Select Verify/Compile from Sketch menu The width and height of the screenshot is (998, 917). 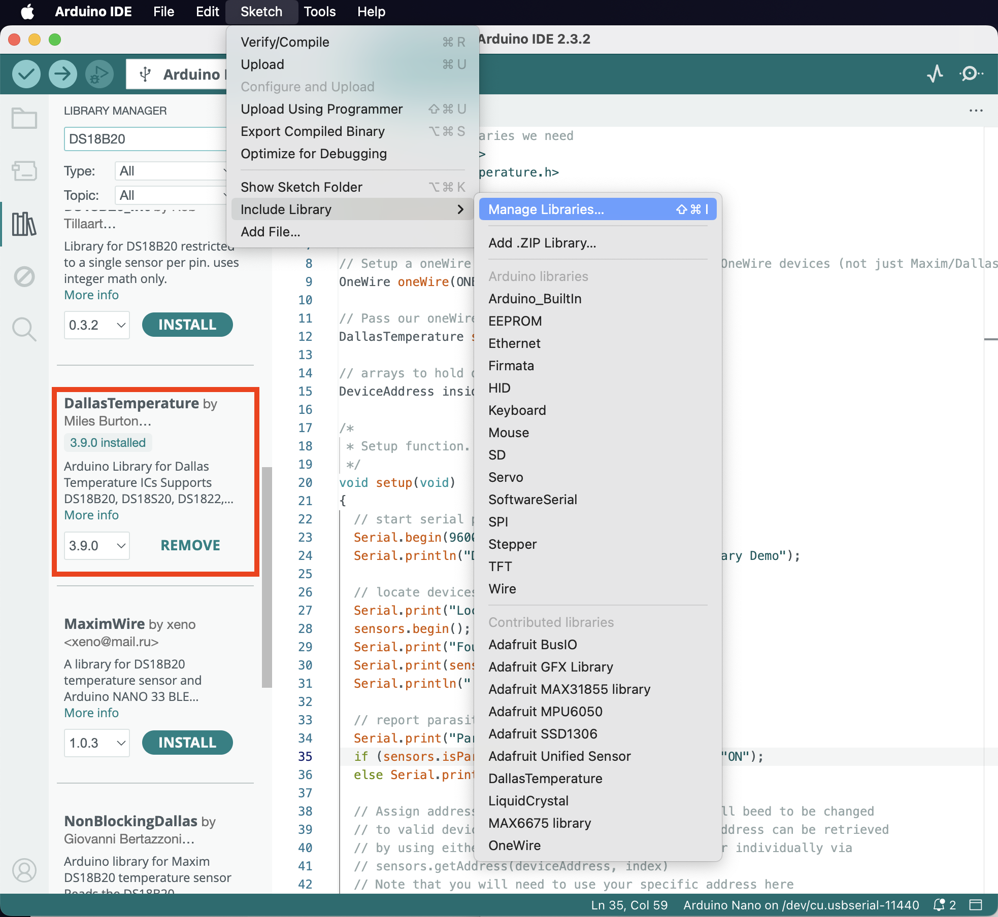(352, 42)
